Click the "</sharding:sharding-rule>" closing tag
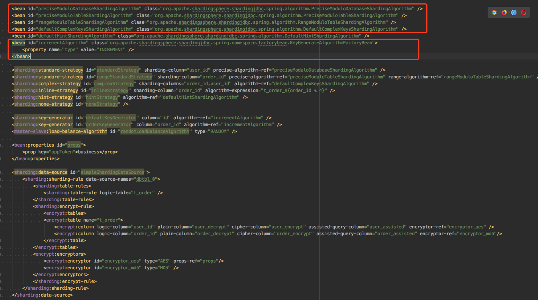 tap(56, 288)
